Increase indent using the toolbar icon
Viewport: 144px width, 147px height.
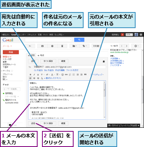[x=81, y=75]
